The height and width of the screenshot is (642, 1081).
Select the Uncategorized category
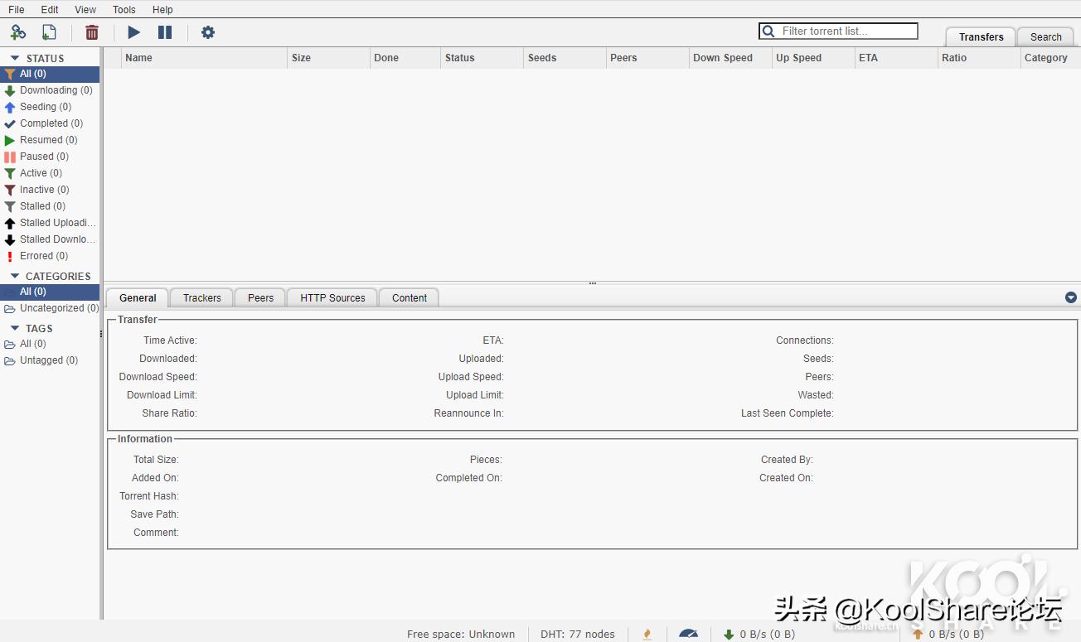(x=50, y=308)
